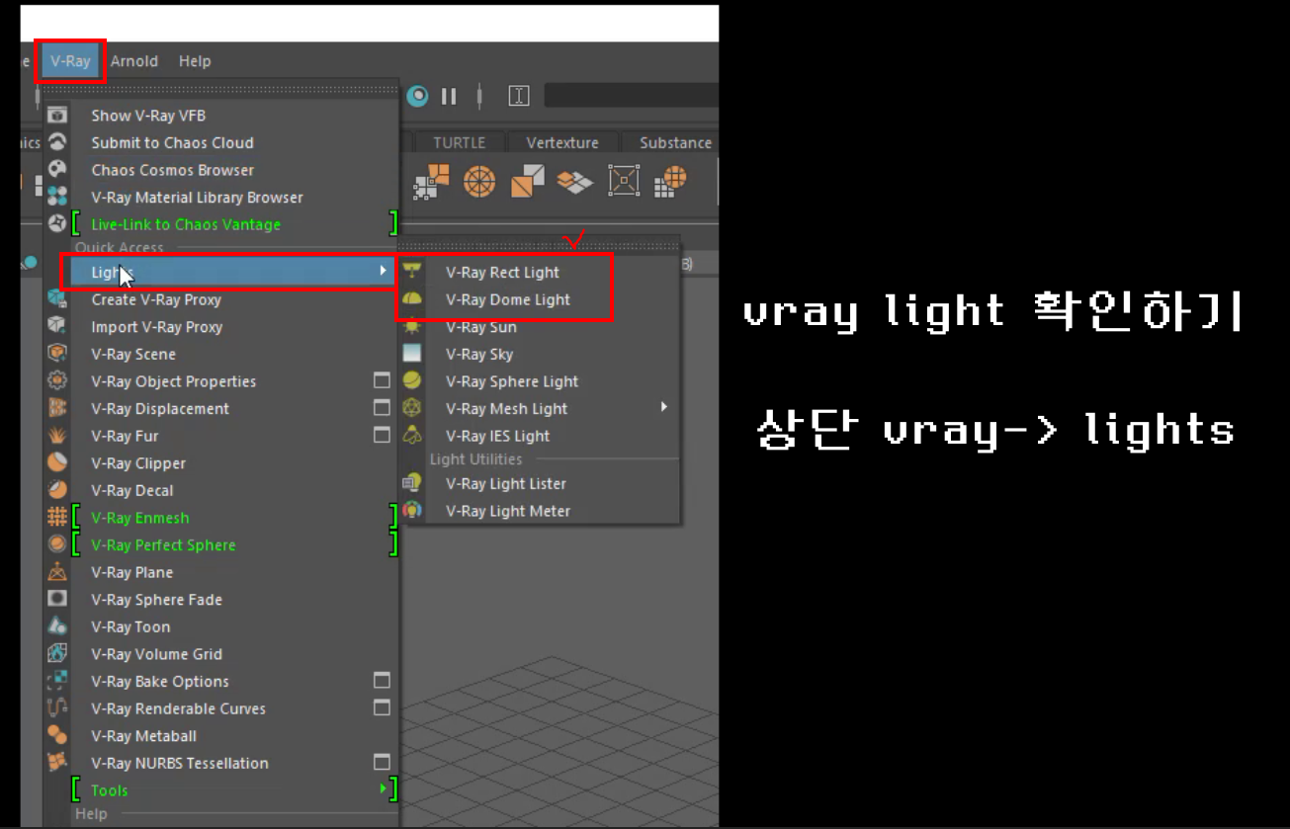
Task: Click Create V-Ray Proxy icon
Action: (x=57, y=299)
